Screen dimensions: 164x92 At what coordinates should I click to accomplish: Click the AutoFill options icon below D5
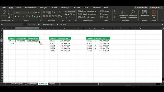[41, 44]
